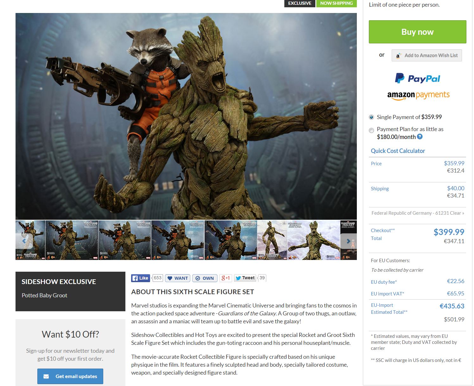The image size is (474, 386).
Task: Click Add to Amazon Wish List
Action: point(427,55)
